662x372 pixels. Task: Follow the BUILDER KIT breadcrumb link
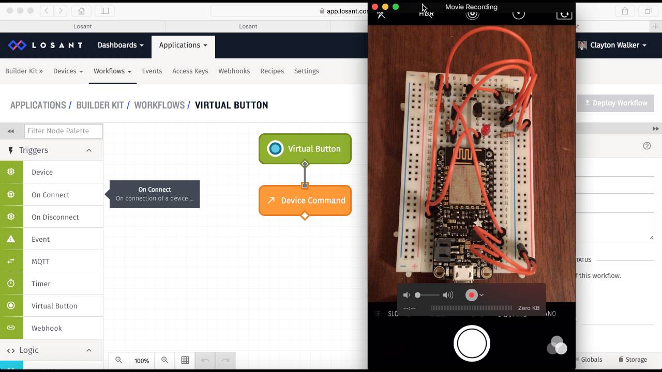(100, 105)
